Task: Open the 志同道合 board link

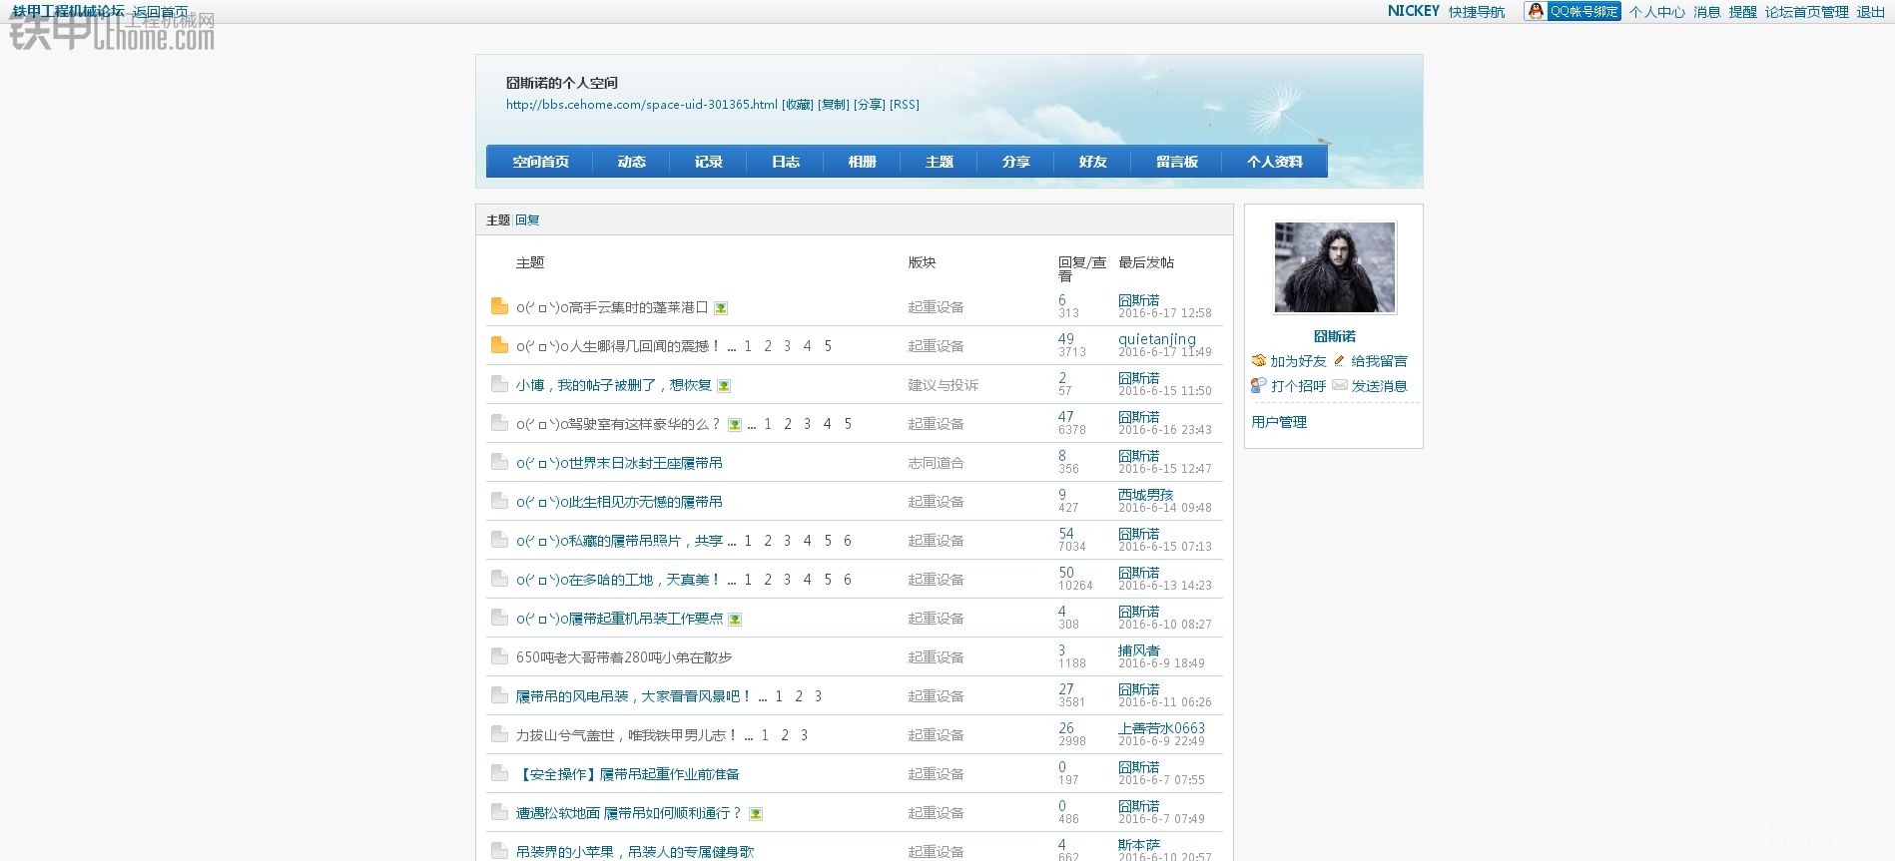Action: coord(936,463)
